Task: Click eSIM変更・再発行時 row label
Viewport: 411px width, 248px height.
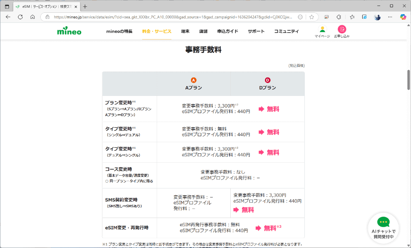Action: pos(127,228)
